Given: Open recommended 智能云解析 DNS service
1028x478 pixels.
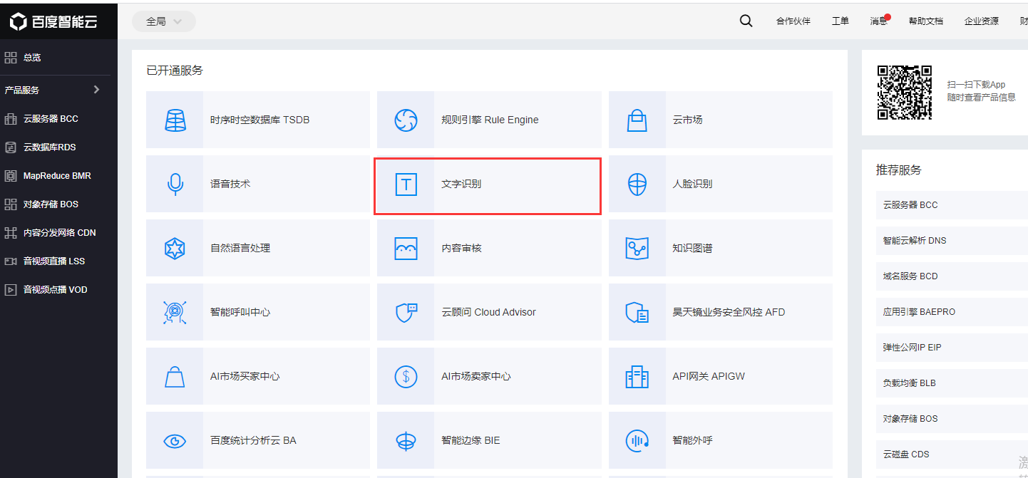Looking at the screenshot, I should tap(952, 240).
